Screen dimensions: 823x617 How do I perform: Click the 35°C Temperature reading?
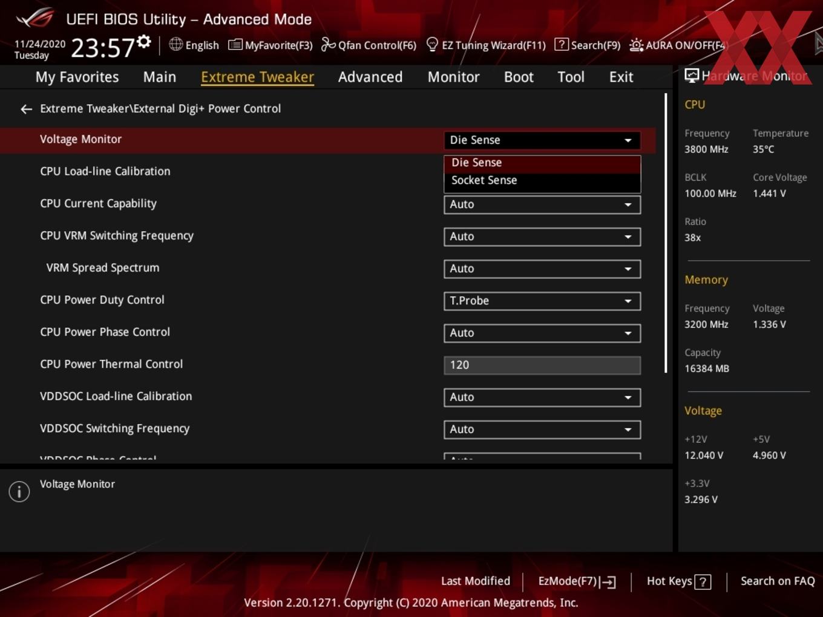point(763,149)
